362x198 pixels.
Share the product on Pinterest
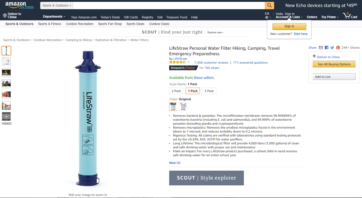coord(338,48)
